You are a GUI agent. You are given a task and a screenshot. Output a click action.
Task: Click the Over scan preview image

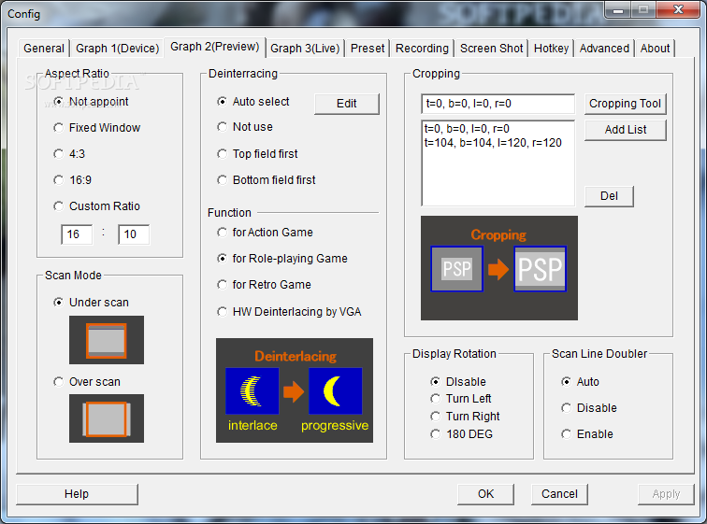[x=107, y=418]
